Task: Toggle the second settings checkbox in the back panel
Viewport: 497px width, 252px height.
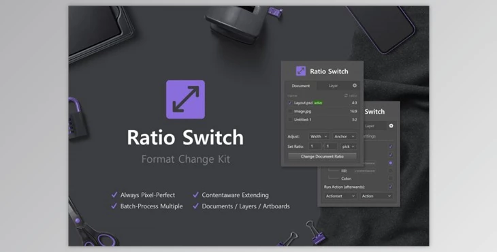Action: (391, 155)
